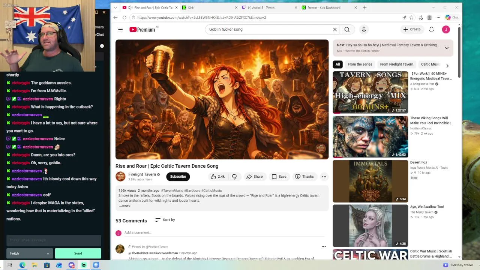Click the chat message input box
Image resolution: width=480 pixels, height=270 pixels.
coord(54,240)
